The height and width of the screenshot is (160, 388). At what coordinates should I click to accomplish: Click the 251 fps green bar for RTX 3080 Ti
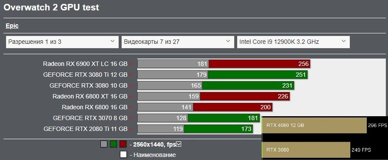tap(258, 75)
